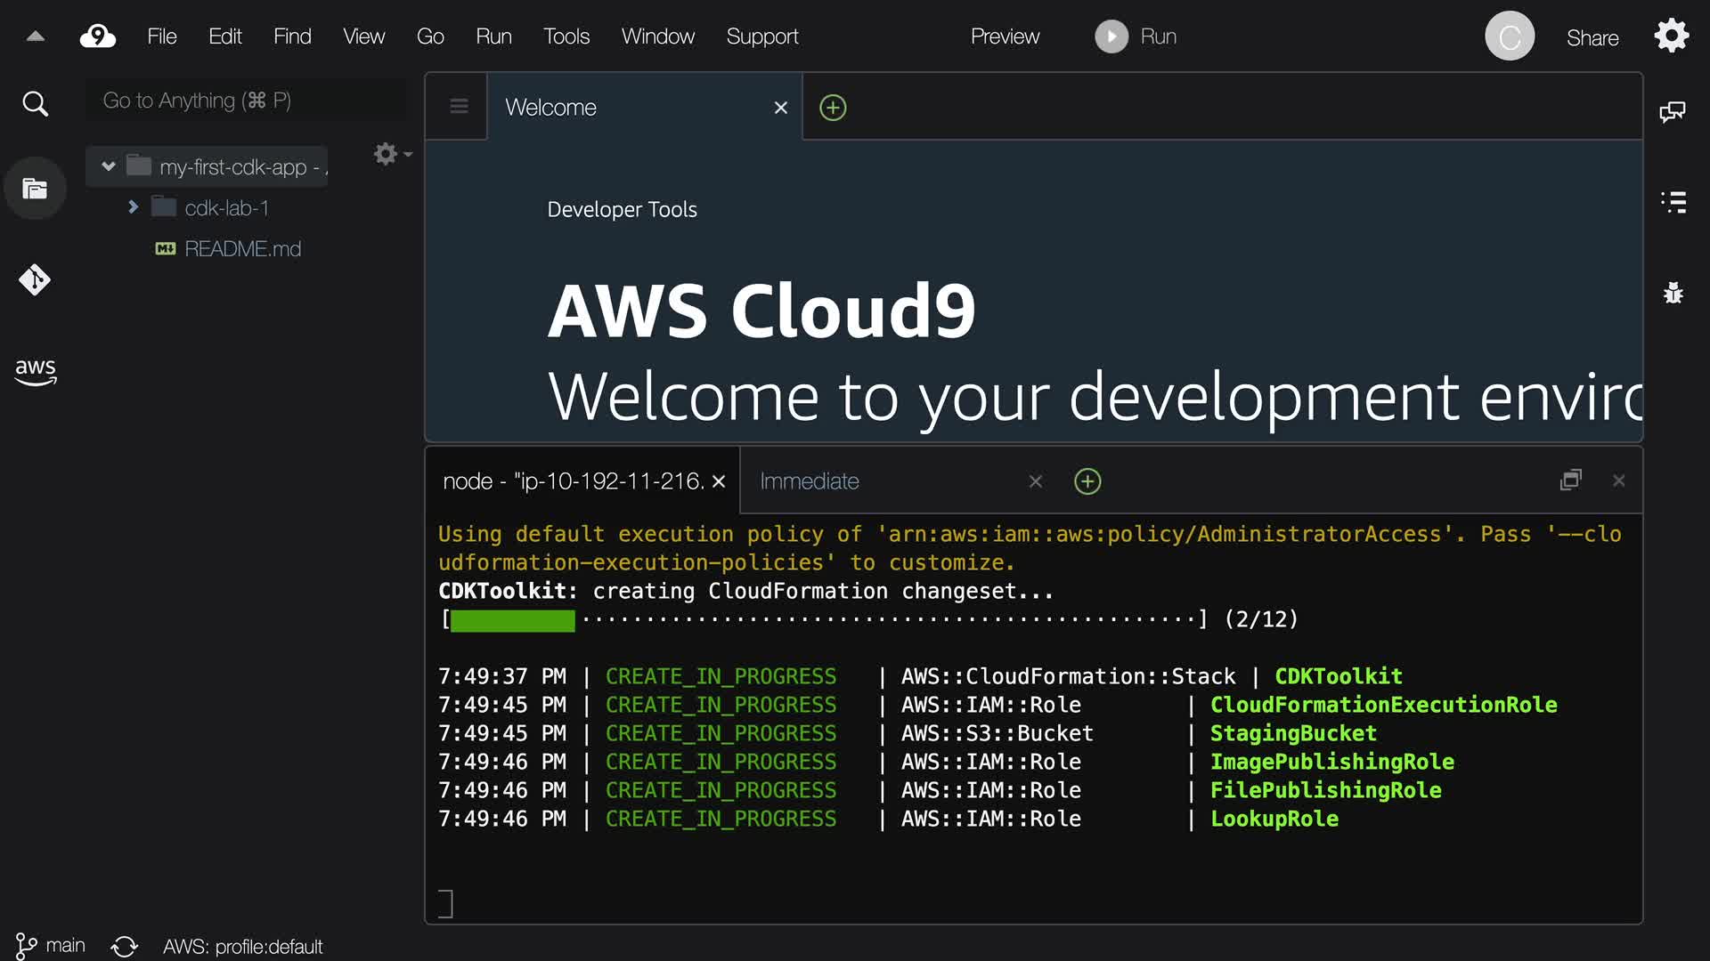Image resolution: width=1710 pixels, height=961 pixels.
Task: Click the search magnifier sidebar icon
Action: [35, 104]
